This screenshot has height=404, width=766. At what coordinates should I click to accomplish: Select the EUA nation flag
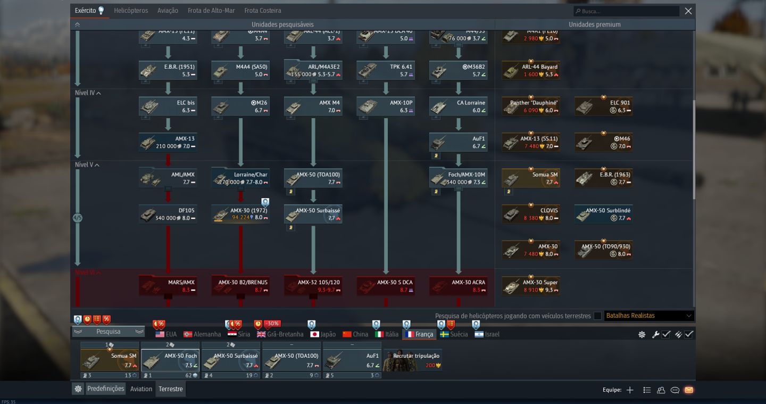166,334
